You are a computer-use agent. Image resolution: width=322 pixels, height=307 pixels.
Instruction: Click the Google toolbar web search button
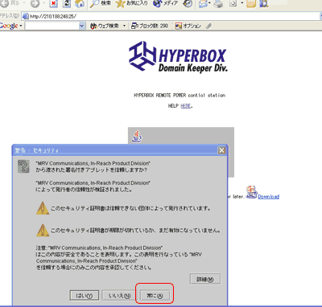click(105, 26)
